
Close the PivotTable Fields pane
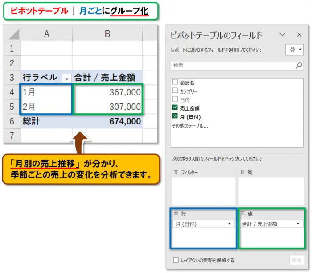(299, 35)
